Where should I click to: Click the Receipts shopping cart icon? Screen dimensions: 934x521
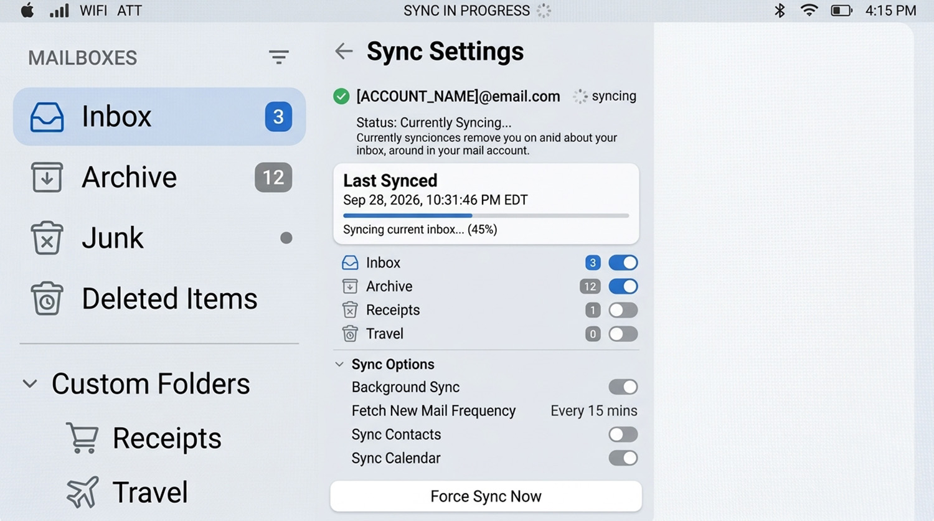pyautogui.click(x=82, y=438)
